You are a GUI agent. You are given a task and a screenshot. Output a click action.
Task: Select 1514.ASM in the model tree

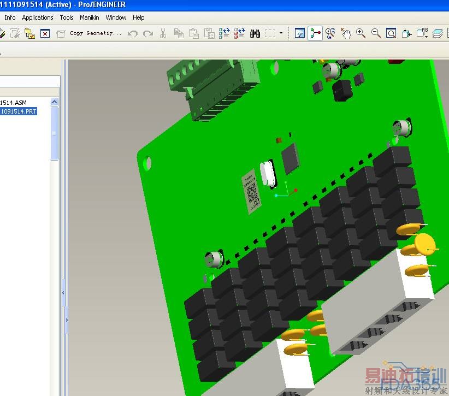pyautogui.click(x=13, y=103)
